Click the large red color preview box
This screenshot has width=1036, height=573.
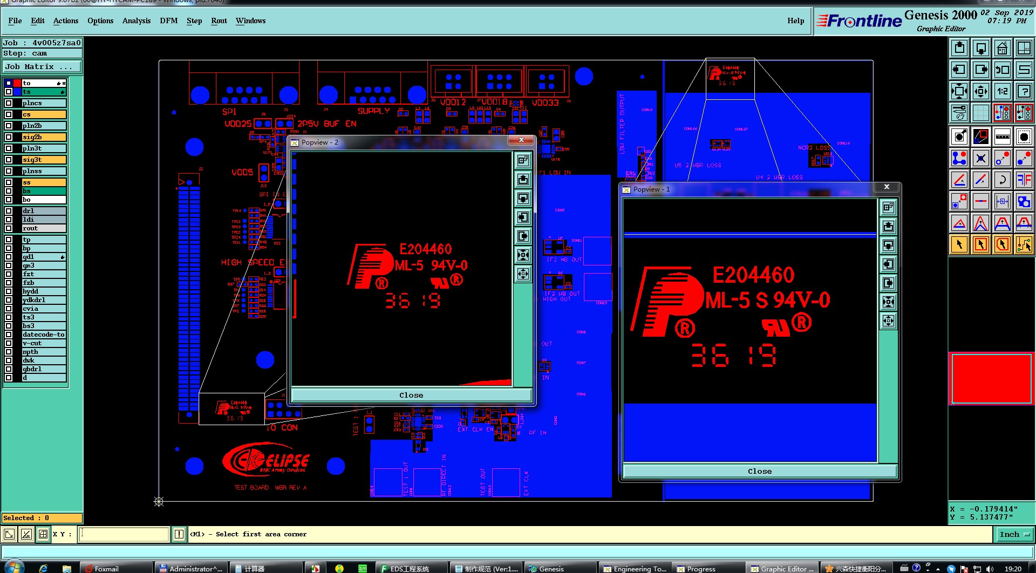click(x=991, y=379)
